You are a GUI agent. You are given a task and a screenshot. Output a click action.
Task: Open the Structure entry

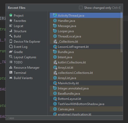point(20,31)
